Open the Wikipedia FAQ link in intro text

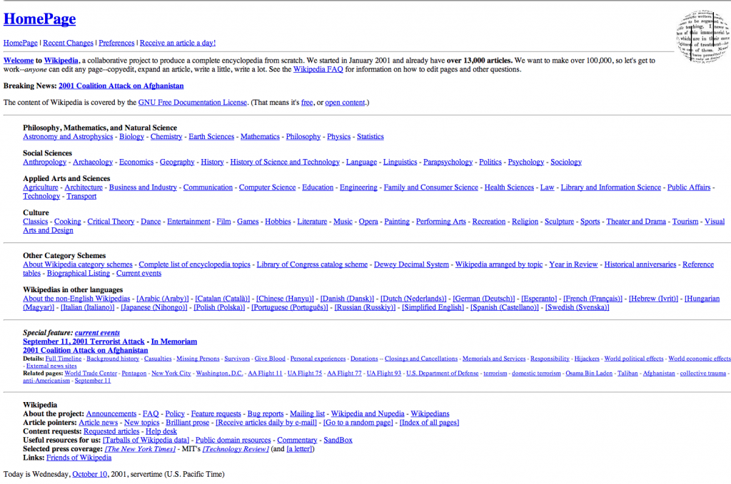(x=318, y=69)
